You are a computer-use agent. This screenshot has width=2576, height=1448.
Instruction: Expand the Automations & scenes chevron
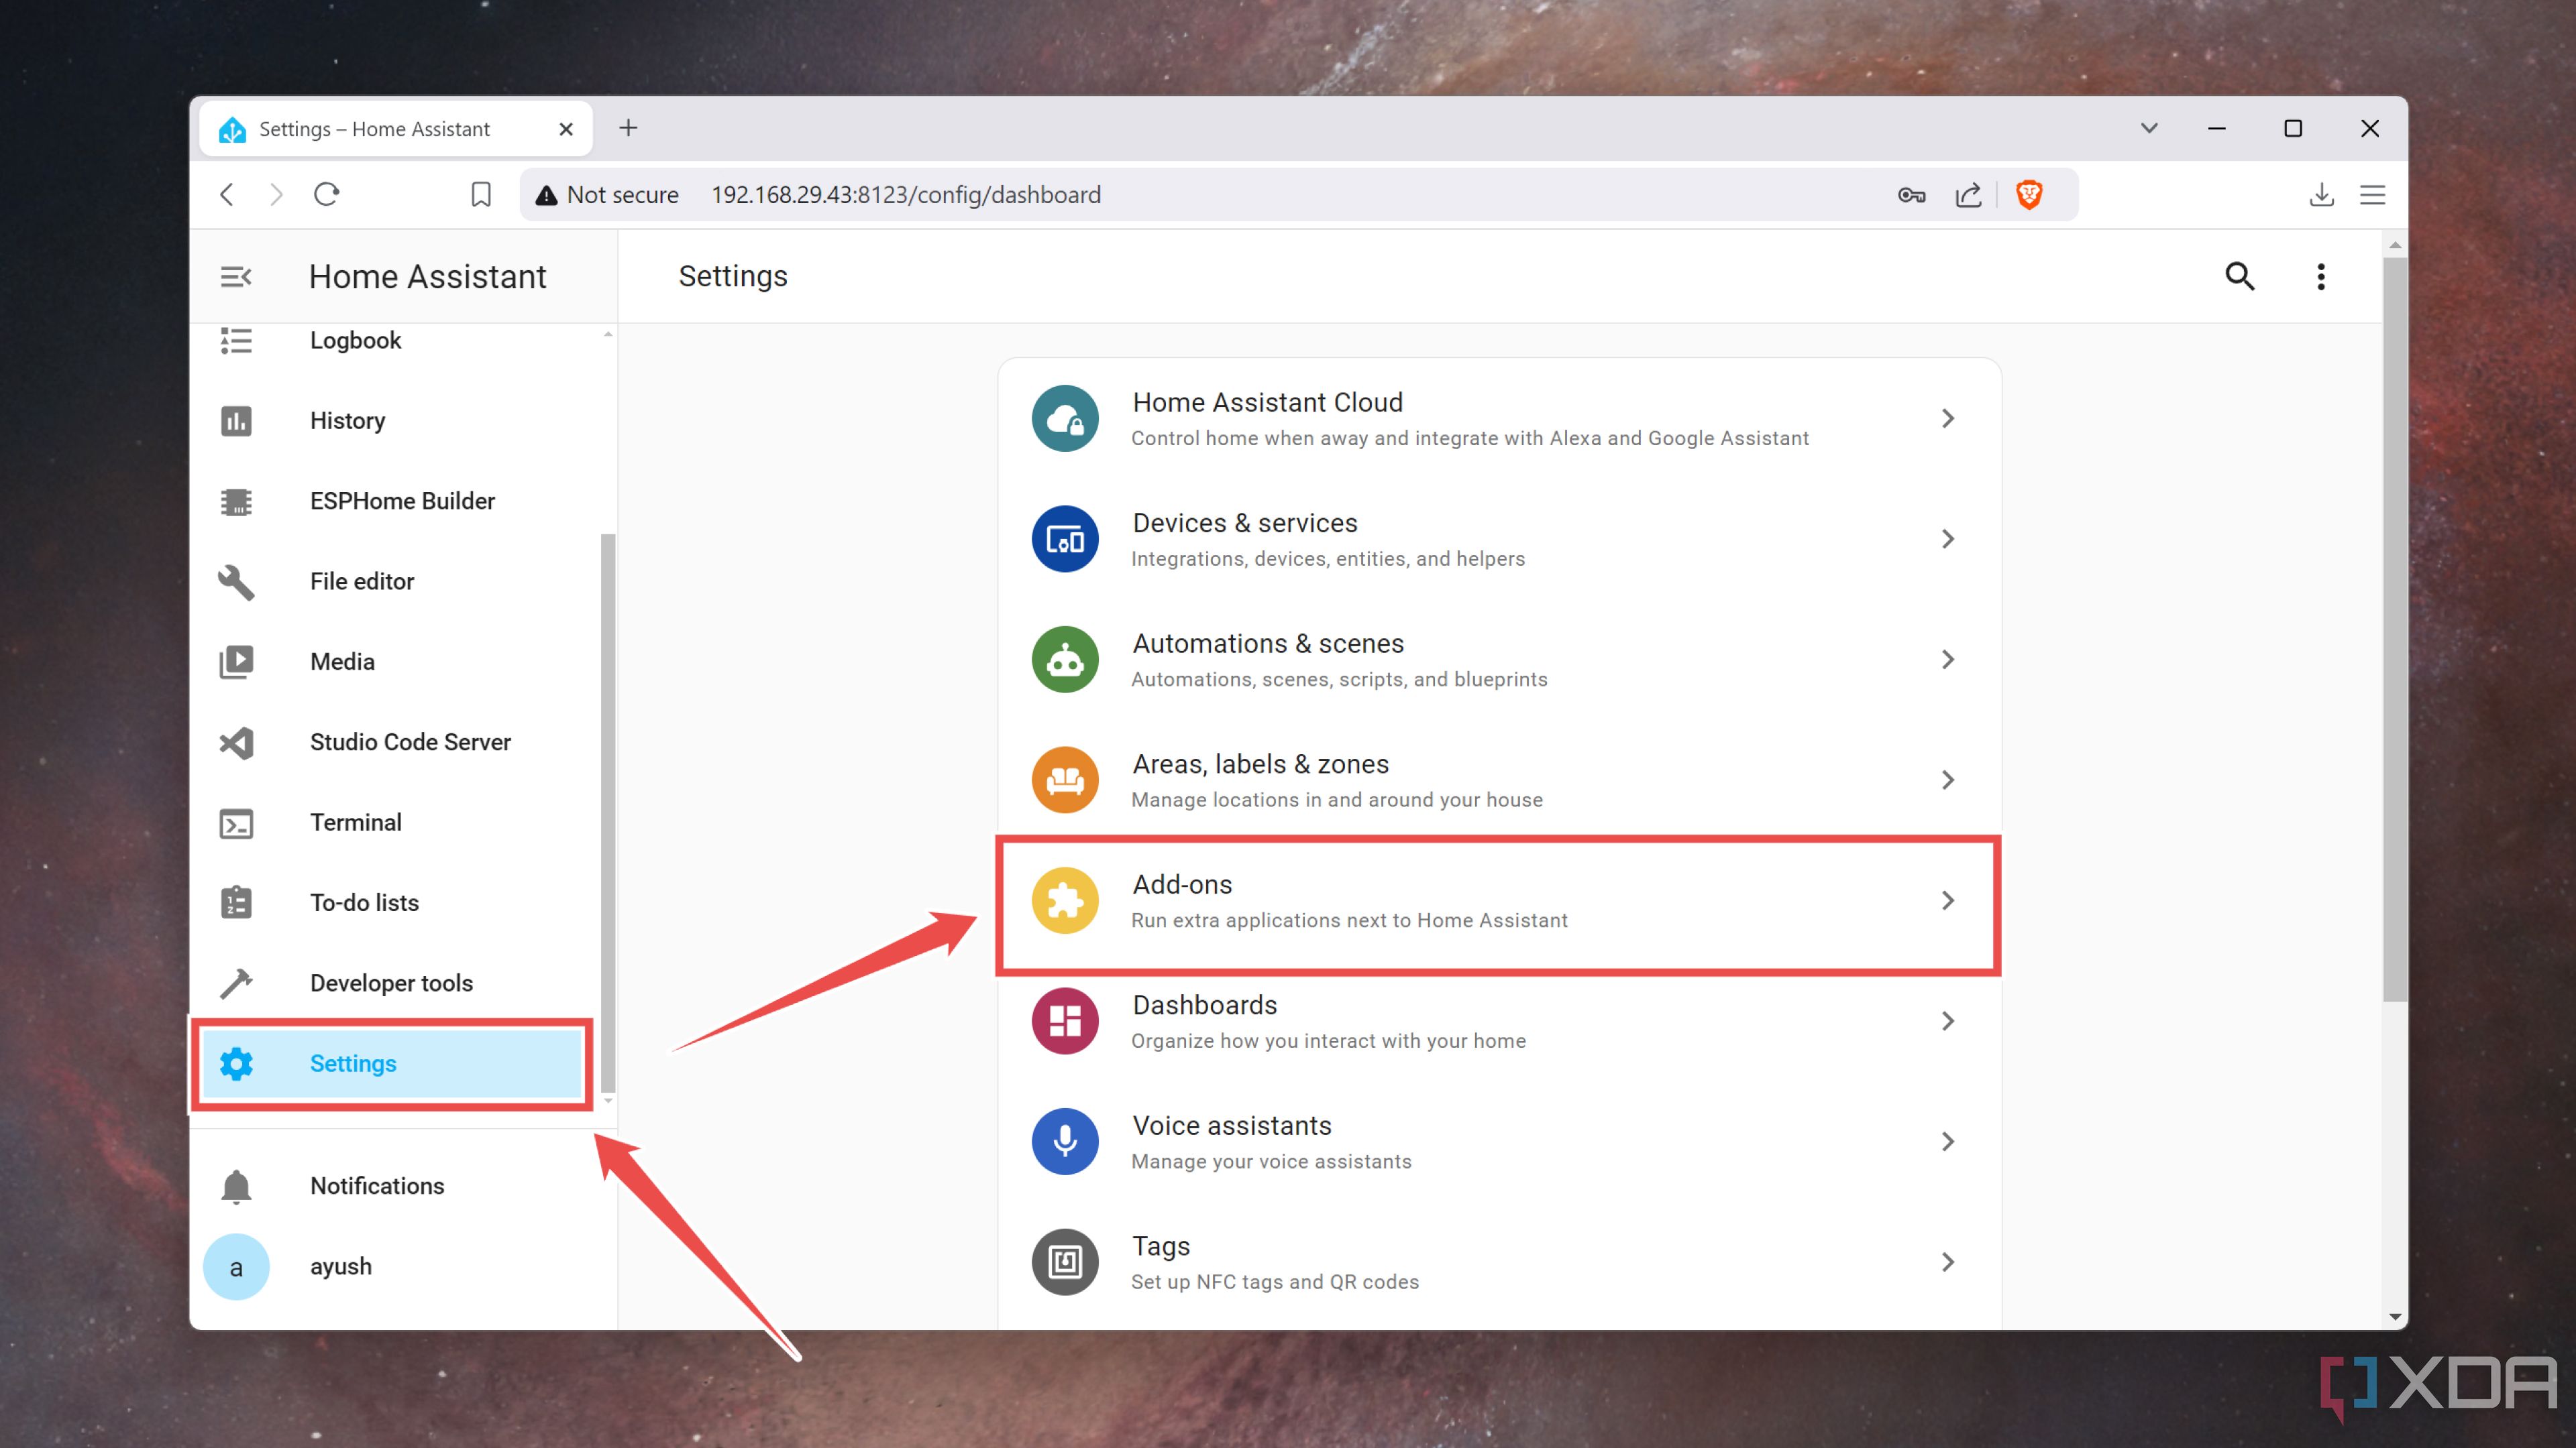click(x=1948, y=660)
